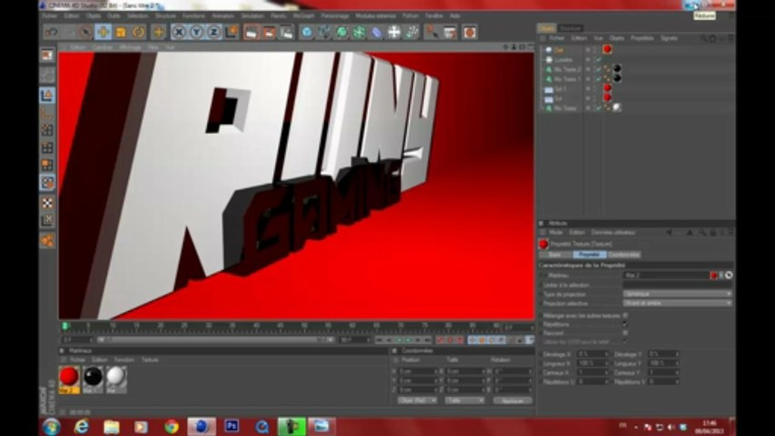The height and width of the screenshot is (436, 775).
Task: Open Photoshop from the Windows taskbar
Action: [231, 426]
